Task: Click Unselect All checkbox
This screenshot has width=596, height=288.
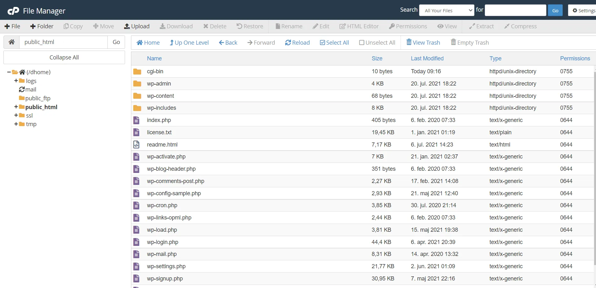Action: click(377, 43)
